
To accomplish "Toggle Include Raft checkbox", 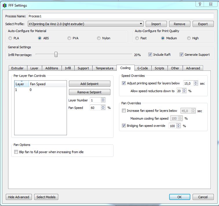I will pyautogui.click(x=150, y=55).
